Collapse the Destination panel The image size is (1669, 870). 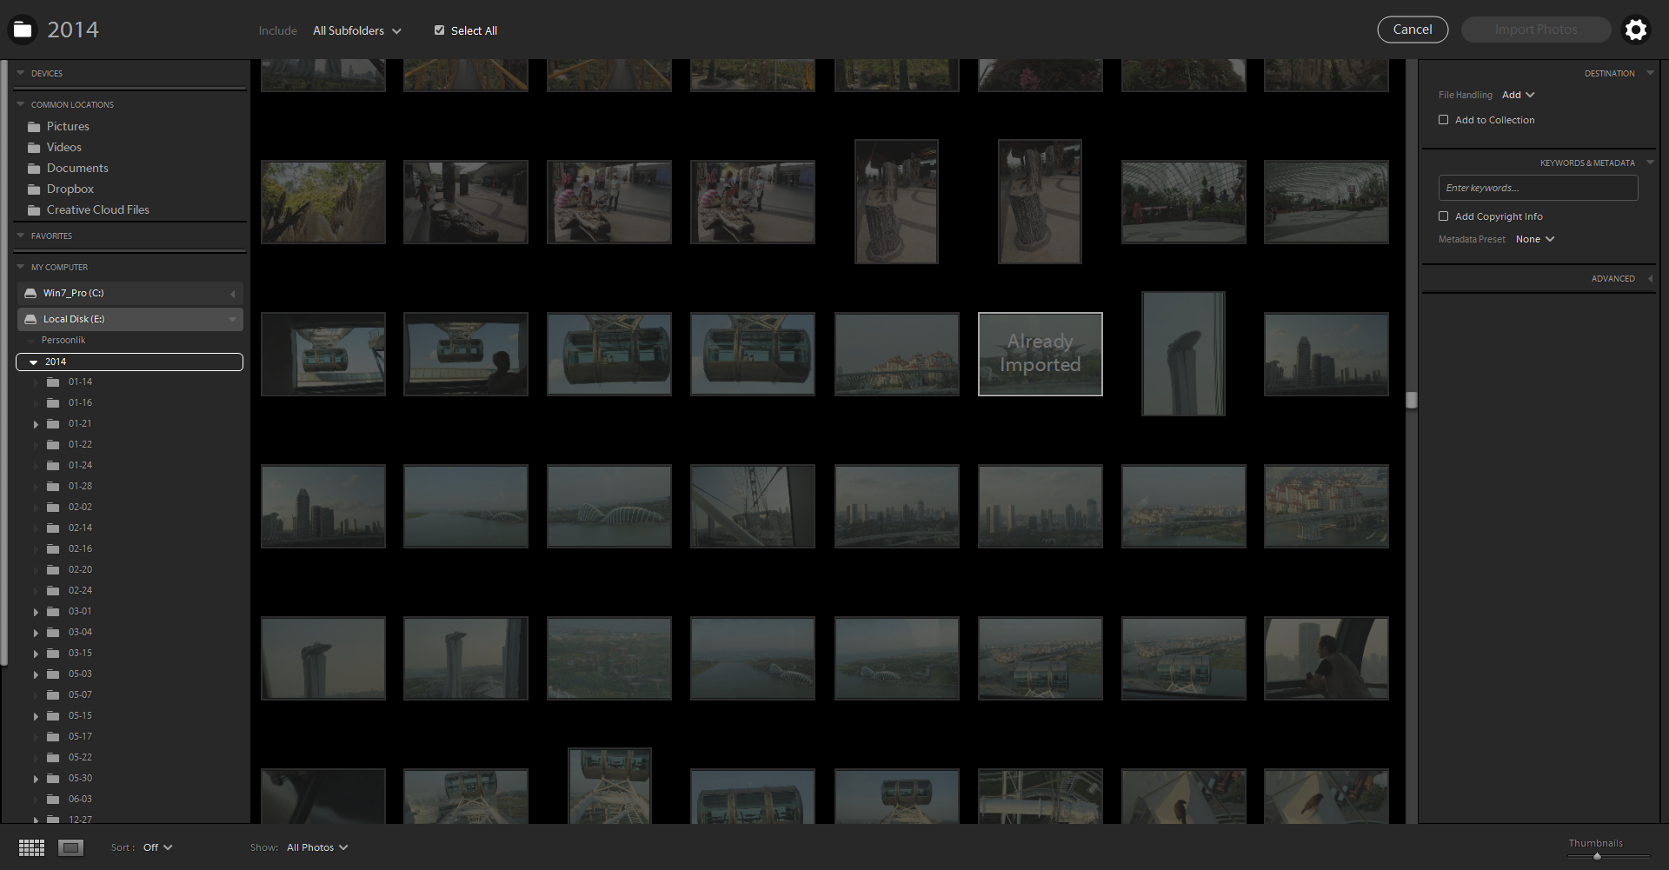1650,73
